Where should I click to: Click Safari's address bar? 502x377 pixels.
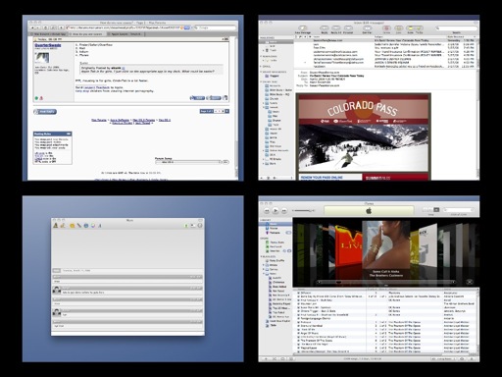tap(125, 27)
